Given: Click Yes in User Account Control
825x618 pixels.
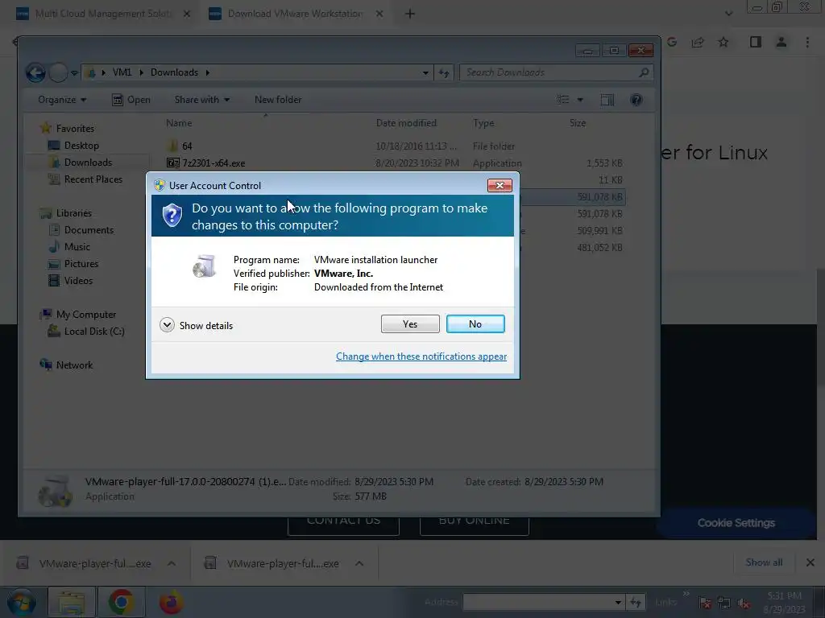Looking at the screenshot, I should (410, 323).
